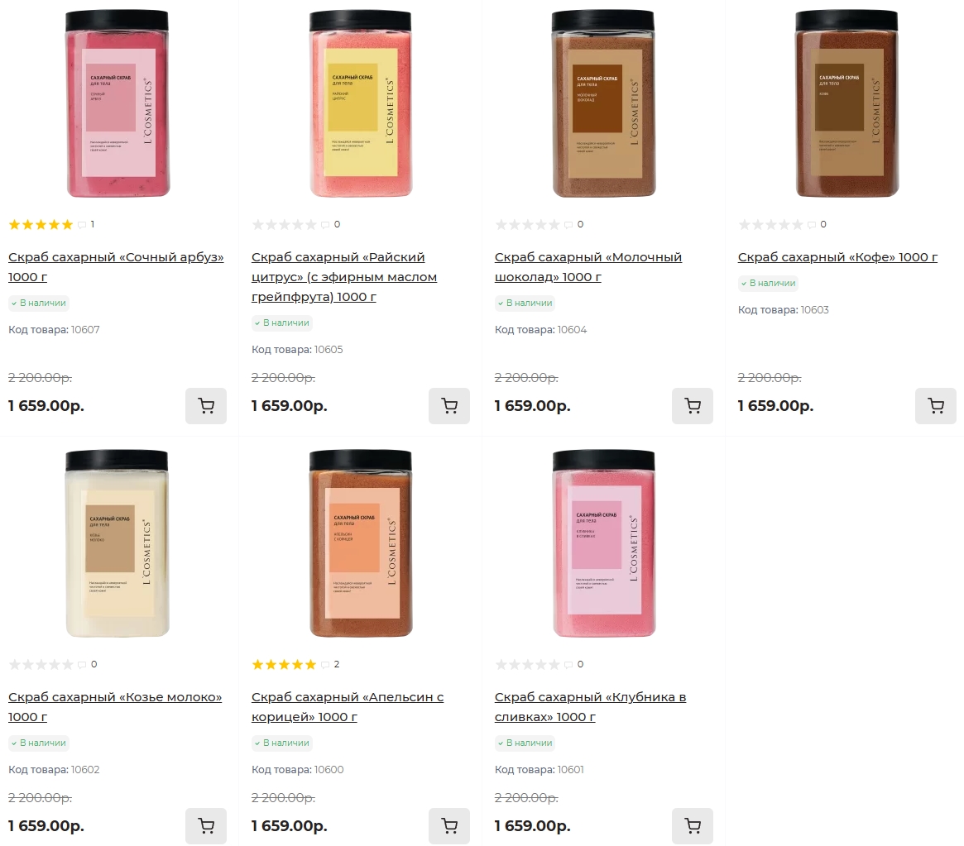Screen dimensions: 964x846
Task: Click review comment icon for «Сочный арбуз»
Action: tap(82, 225)
